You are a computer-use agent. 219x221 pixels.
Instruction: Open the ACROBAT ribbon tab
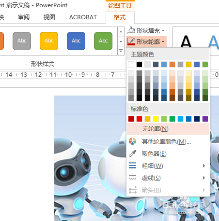[83, 17]
